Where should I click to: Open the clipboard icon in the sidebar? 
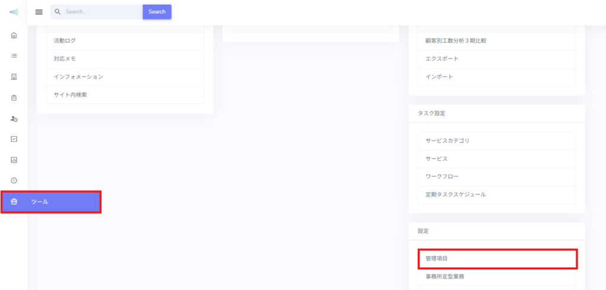tap(14, 98)
